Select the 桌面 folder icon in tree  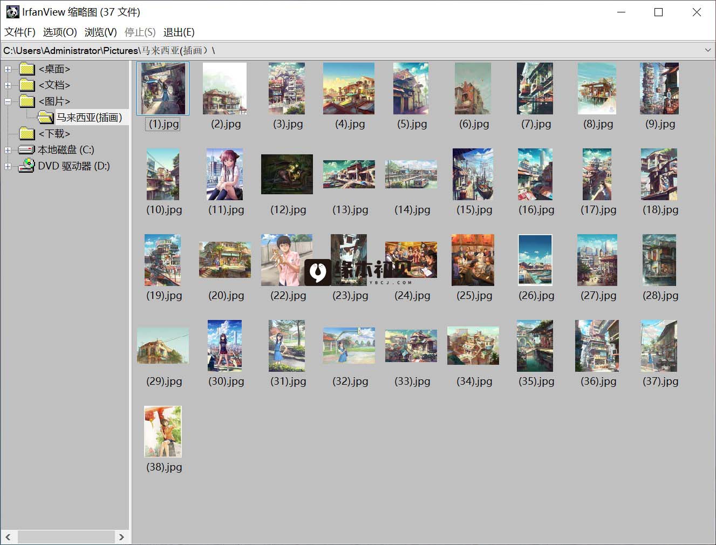(27, 69)
